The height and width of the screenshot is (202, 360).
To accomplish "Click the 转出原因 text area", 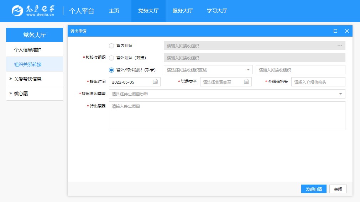I will 227,116.
